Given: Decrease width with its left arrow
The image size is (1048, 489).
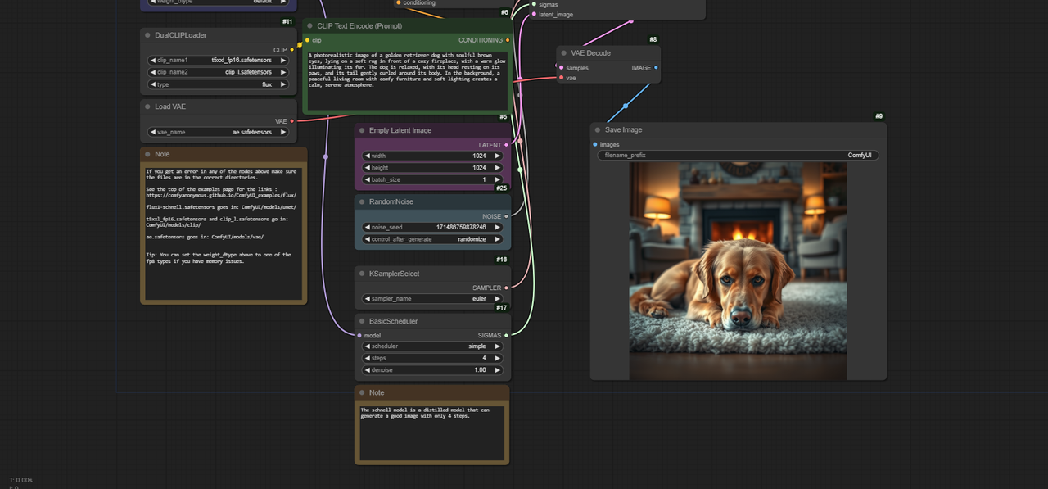Looking at the screenshot, I should point(368,156).
